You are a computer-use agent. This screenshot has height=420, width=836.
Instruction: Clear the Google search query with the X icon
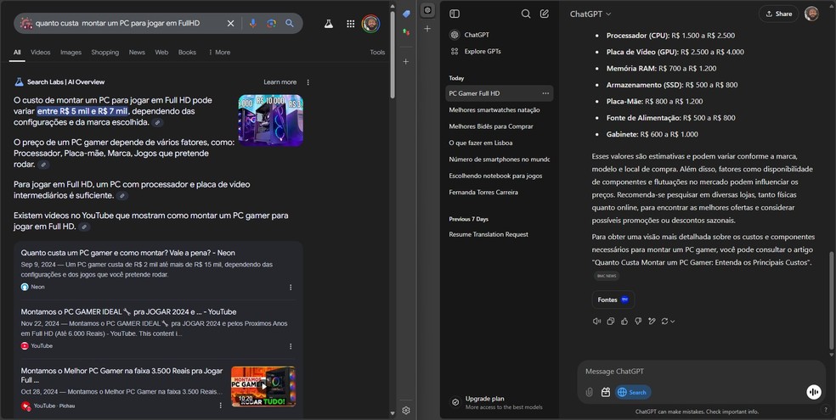pos(230,24)
